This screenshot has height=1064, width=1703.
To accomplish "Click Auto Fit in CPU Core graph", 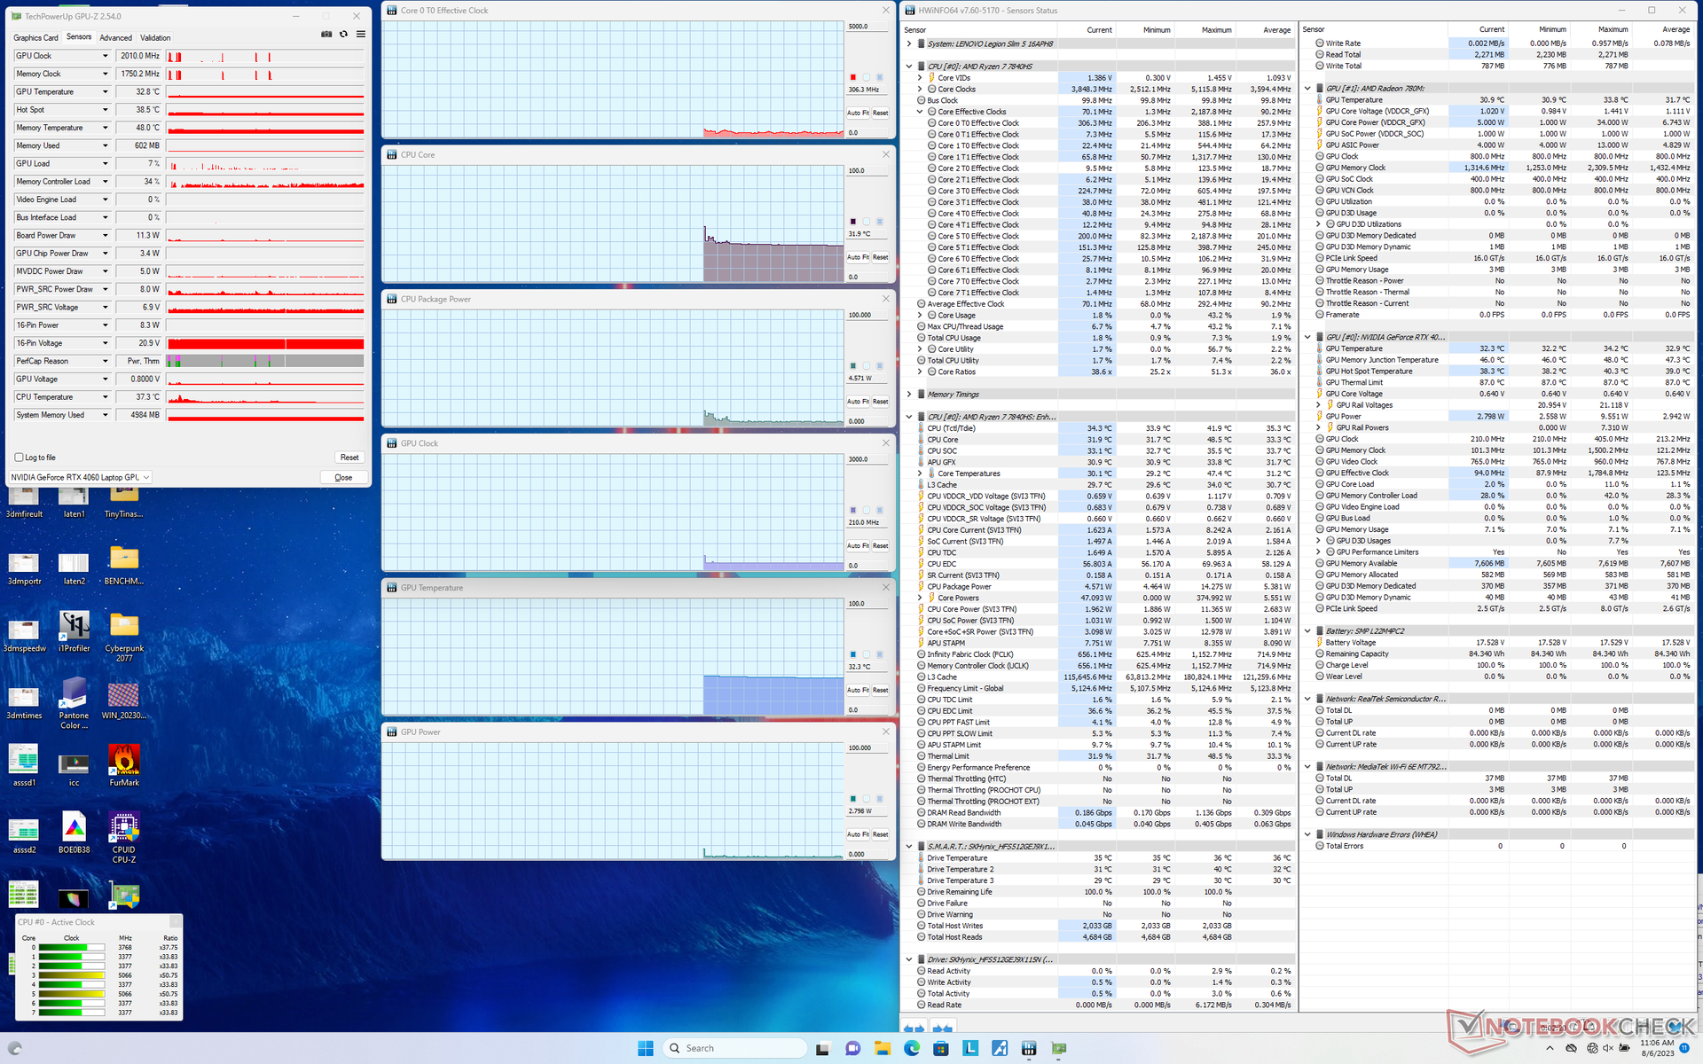I will [x=857, y=257].
